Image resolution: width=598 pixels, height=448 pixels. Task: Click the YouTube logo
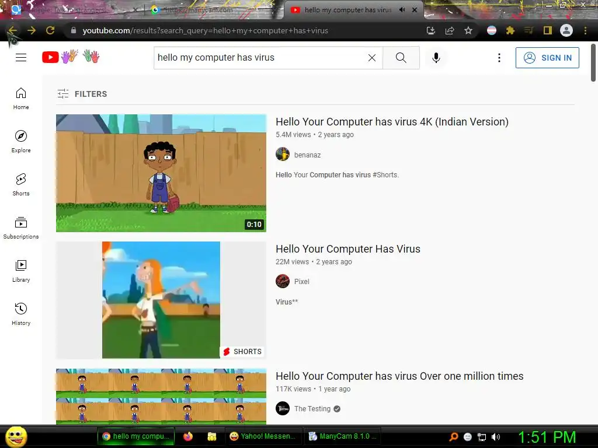click(71, 57)
